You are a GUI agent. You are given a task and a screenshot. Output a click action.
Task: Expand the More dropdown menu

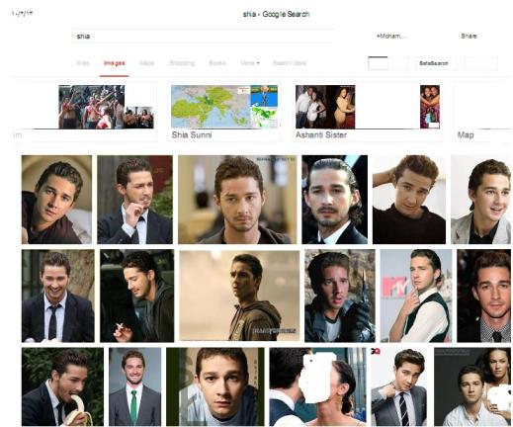[x=250, y=63]
